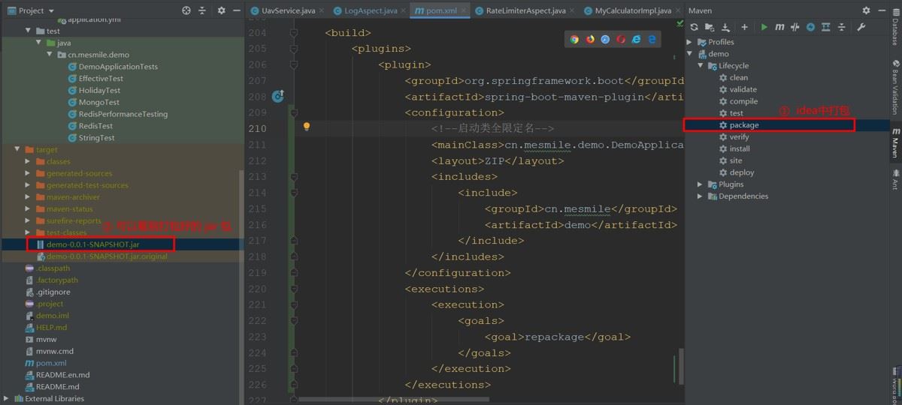Open Project panel gear settings
Viewport: 902px width, 405px height.
(x=221, y=10)
